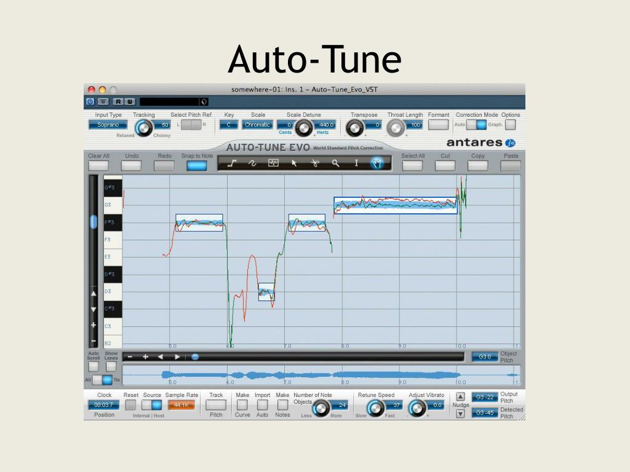Screen dimensions: 630x472
Task: Click the Redo button
Action: (164, 165)
